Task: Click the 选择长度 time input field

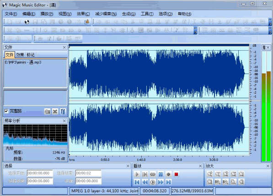Action: click(40, 181)
